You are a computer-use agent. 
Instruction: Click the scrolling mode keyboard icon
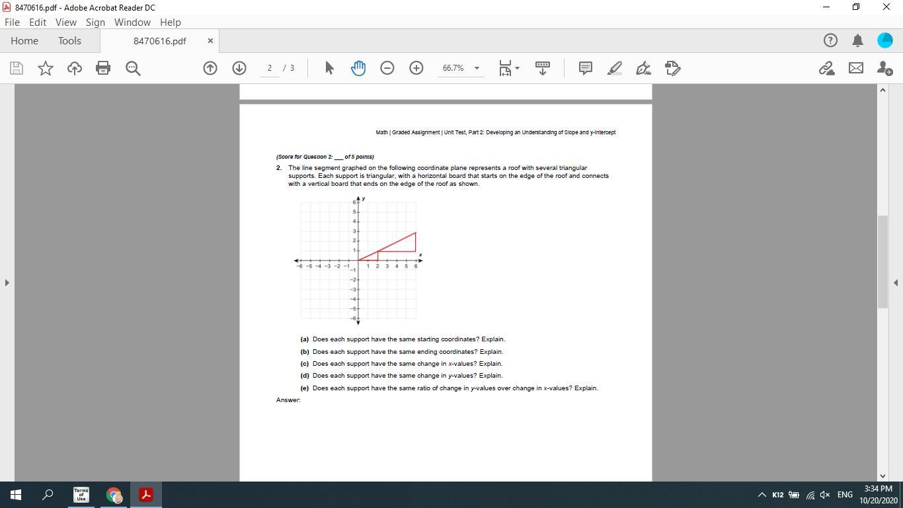click(543, 68)
